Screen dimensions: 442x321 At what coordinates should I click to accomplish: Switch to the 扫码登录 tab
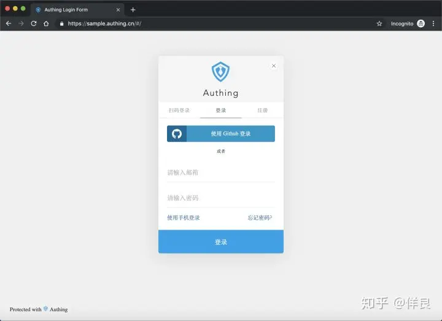coord(179,110)
